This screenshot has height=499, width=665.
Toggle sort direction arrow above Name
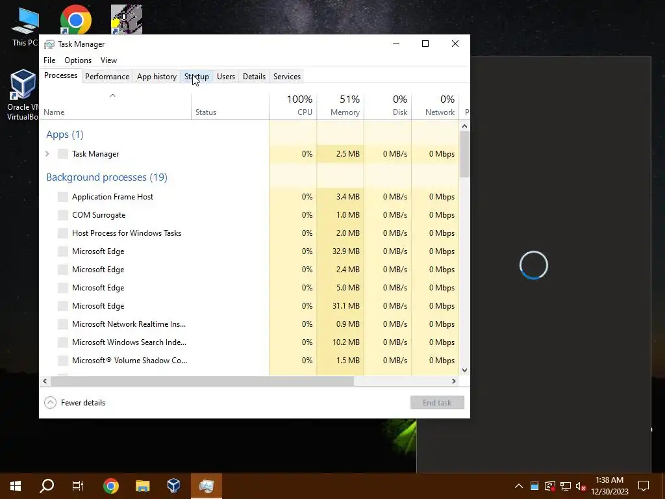coord(112,96)
